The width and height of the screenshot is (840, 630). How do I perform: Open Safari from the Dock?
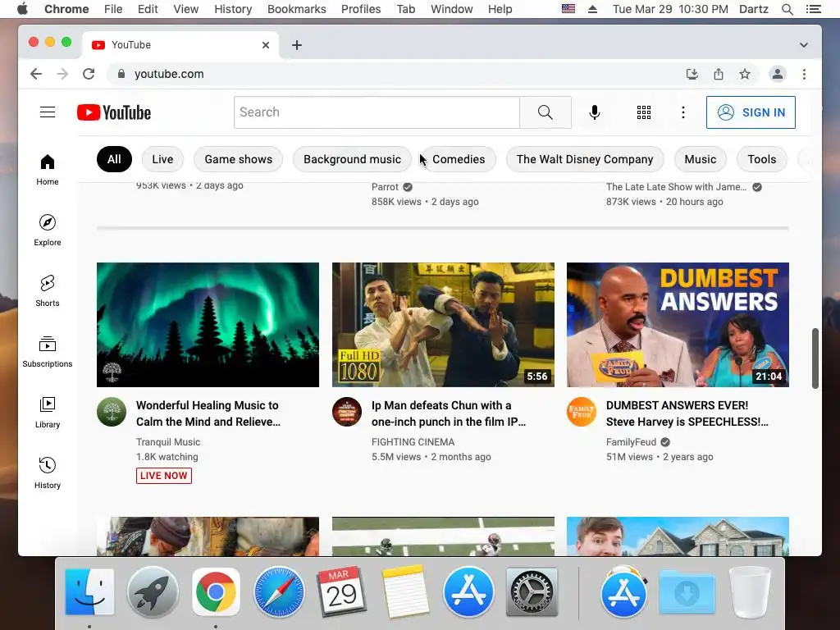pos(279,592)
